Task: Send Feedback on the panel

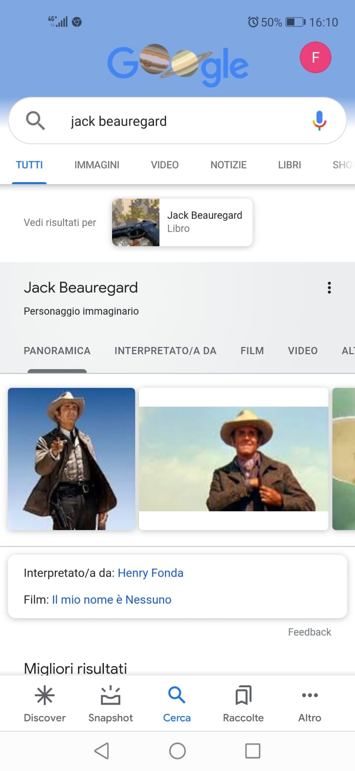Action: click(309, 632)
